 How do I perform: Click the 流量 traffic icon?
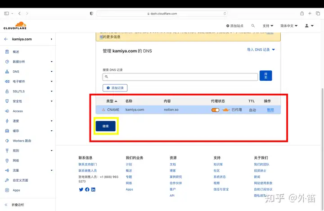[7, 170]
